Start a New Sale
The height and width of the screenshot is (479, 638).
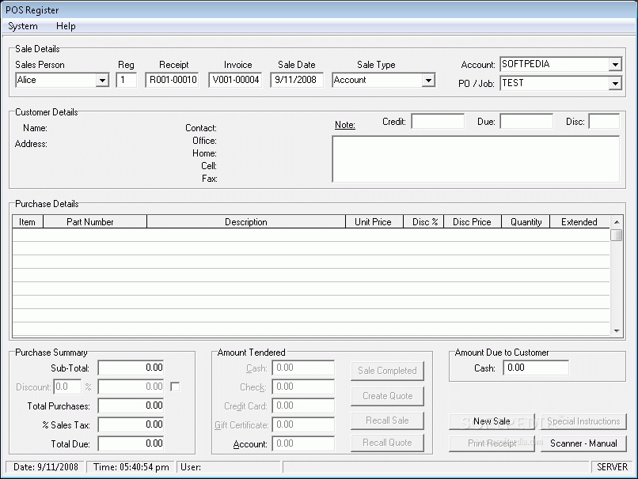point(492,422)
